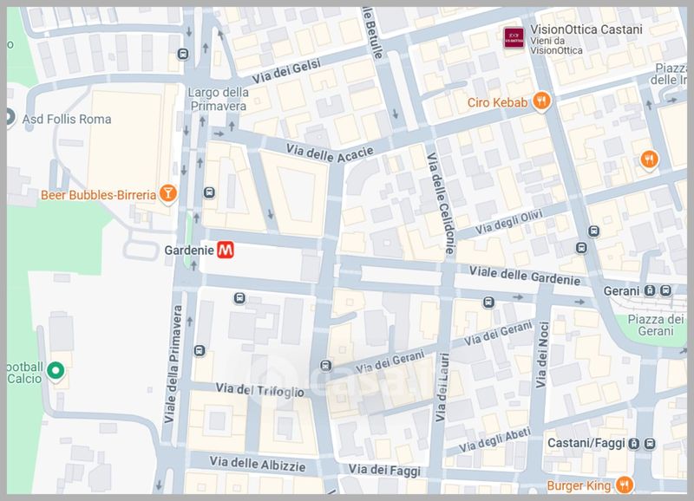The height and width of the screenshot is (501, 694).
Task: Click the Viale delle Gardenie street label
Action: 525,276
